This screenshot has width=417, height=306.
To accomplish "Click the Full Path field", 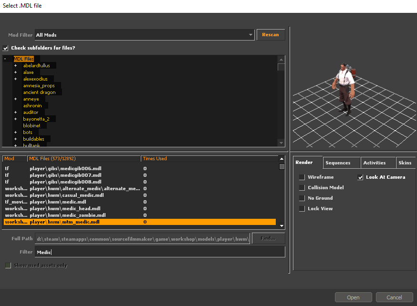I will 142,238.
